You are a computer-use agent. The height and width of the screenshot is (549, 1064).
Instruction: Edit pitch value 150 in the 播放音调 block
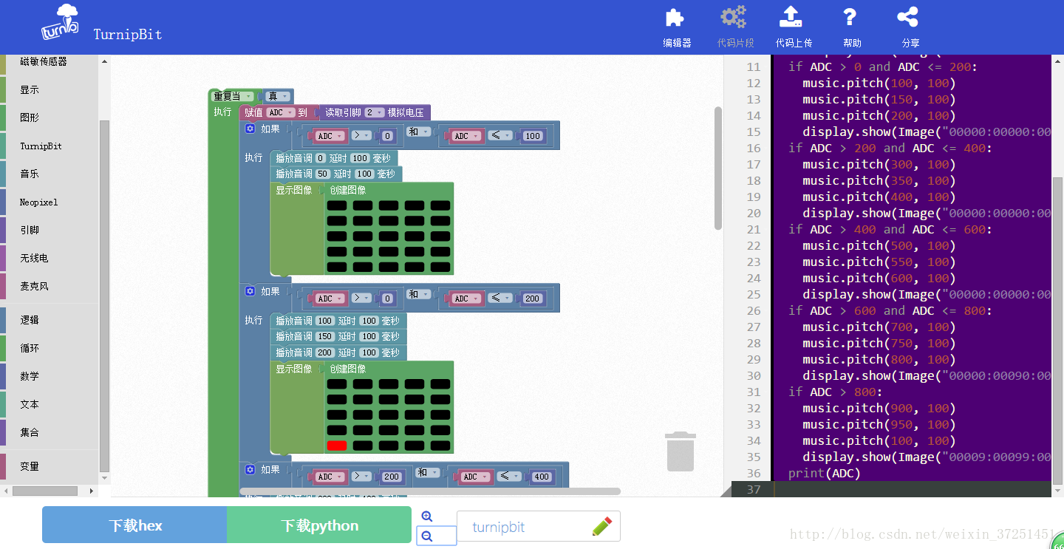tap(325, 336)
